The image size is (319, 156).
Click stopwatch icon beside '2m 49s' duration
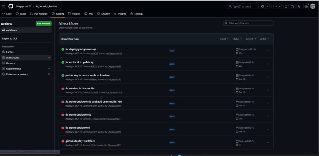pyautogui.click(x=237, y=79)
